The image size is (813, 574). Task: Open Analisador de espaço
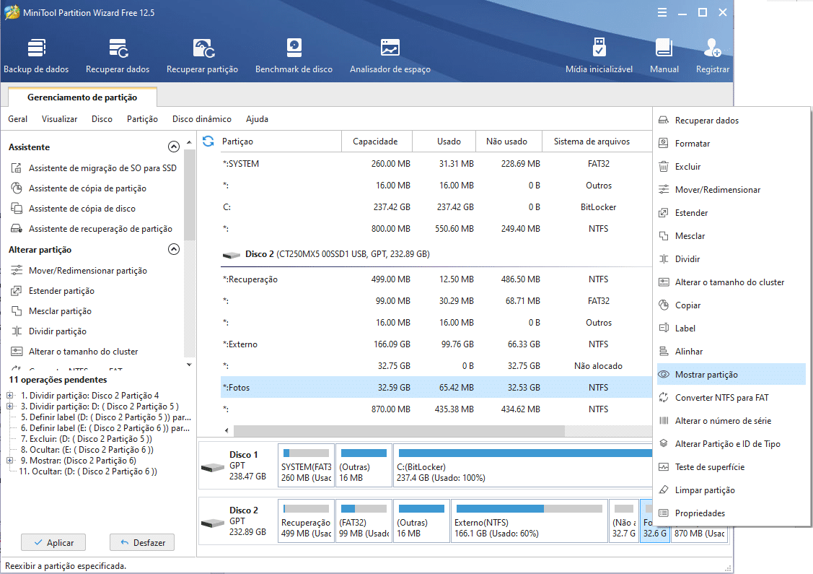click(390, 56)
